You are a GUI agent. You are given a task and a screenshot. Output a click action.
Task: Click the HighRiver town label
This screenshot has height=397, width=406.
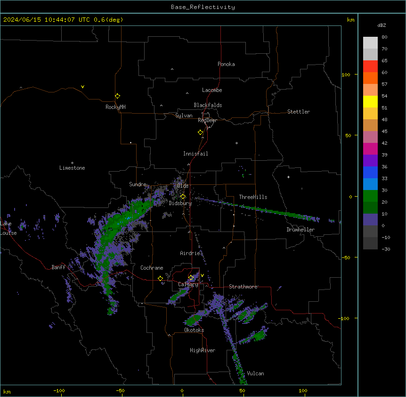click(x=203, y=350)
